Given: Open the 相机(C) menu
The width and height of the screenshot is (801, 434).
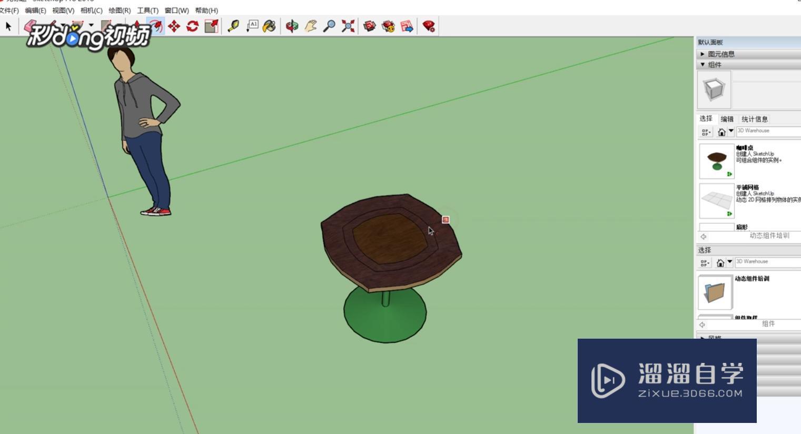Looking at the screenshot, I should [92, 11].
